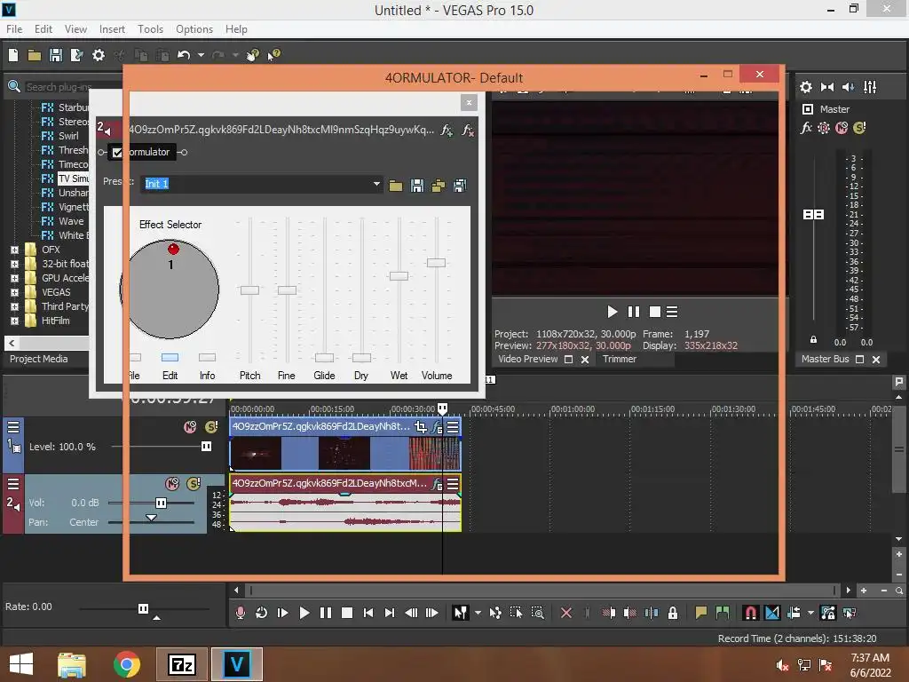Save the project with the floppy icon
909x682 pixels.
[x=56, y=55]
